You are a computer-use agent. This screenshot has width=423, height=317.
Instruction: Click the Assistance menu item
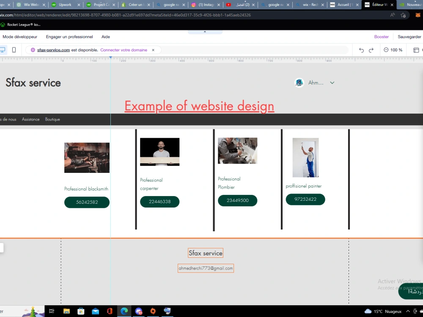click(30, 119)
